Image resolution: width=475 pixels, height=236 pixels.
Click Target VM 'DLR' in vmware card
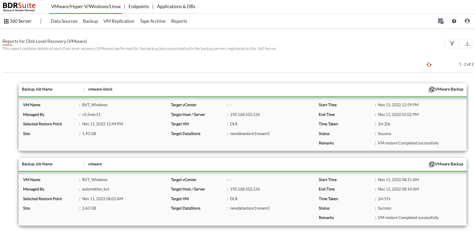[x=234, y=199]
